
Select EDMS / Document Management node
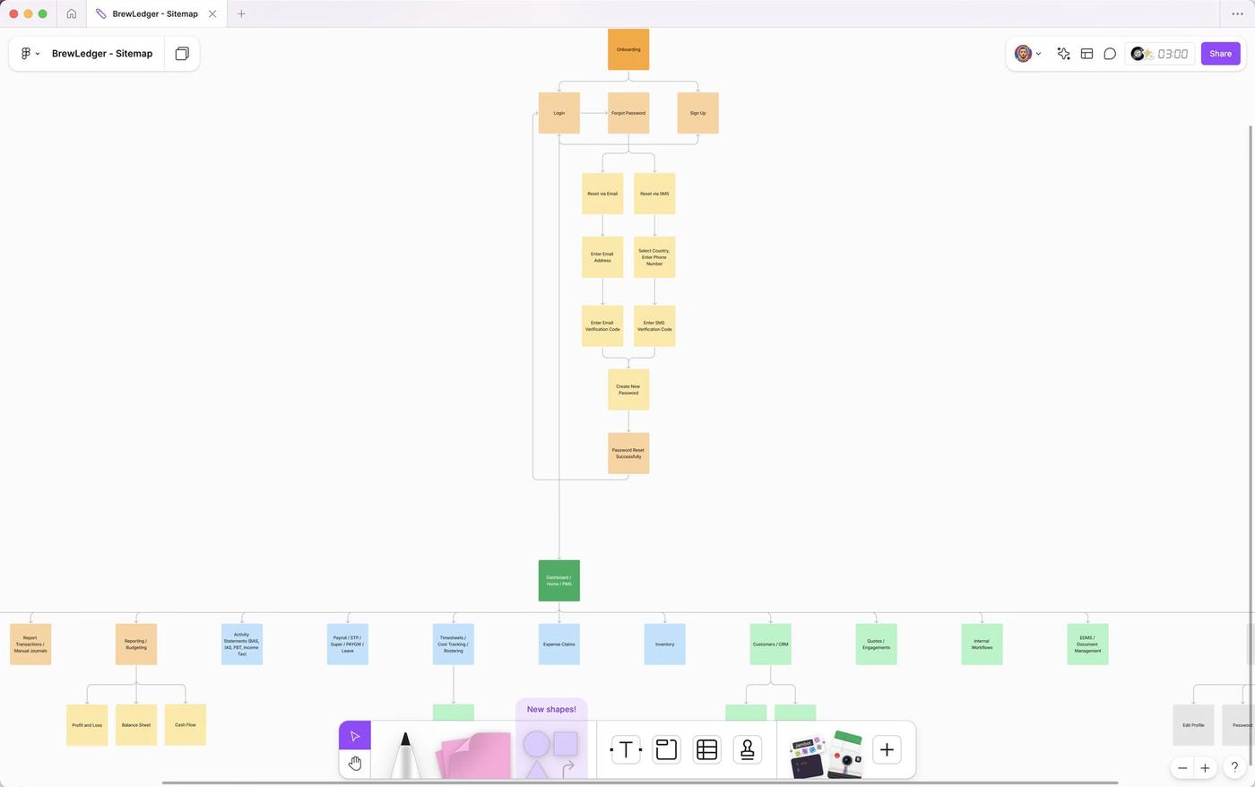point(1087,644)
